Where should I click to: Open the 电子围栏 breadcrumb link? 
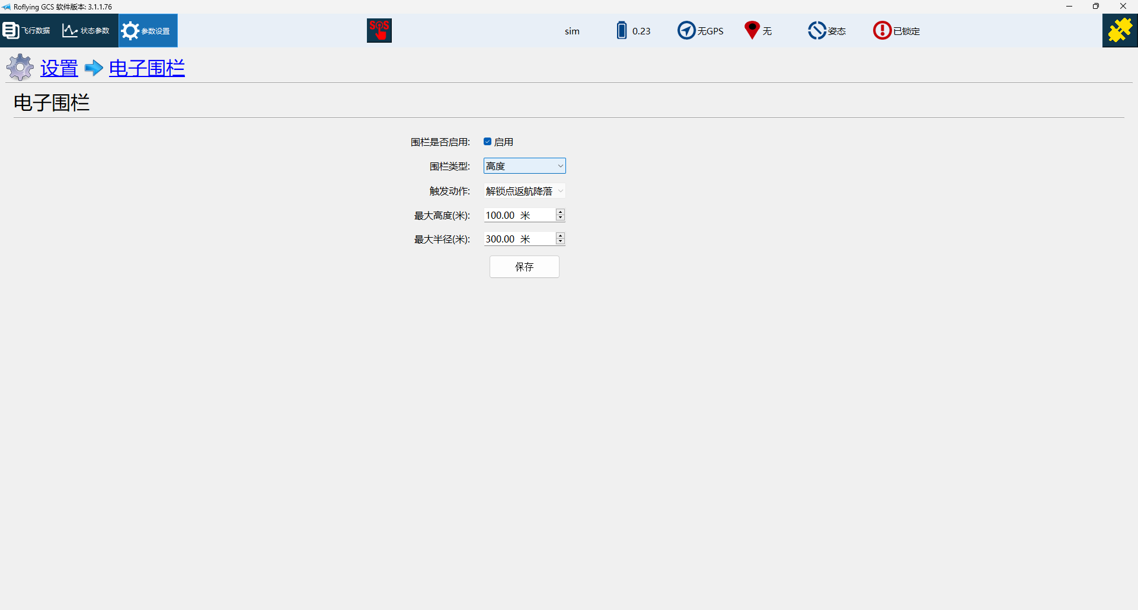click(x=147, y=68)
